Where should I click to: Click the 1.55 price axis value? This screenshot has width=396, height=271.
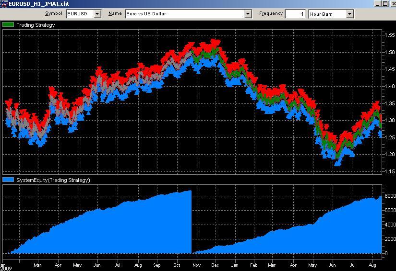(390, 35)
